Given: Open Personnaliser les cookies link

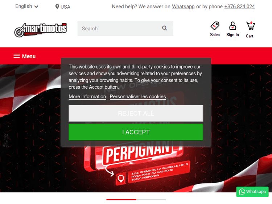Looking at the screenshot, I should coord(138,96).
